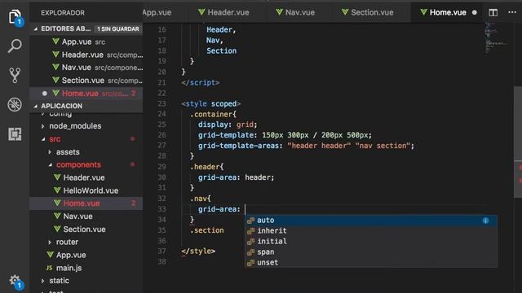Click the closing </script> tag
Image resolution: width=522 pixels, height=293 pixels.
pos(201,83)
